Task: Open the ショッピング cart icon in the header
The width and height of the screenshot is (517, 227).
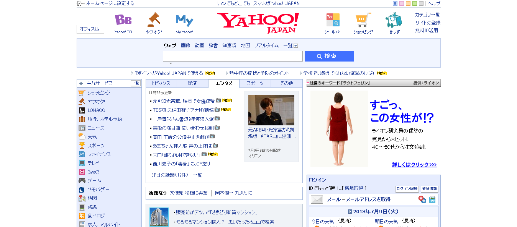Action: [x=363, y=20]
